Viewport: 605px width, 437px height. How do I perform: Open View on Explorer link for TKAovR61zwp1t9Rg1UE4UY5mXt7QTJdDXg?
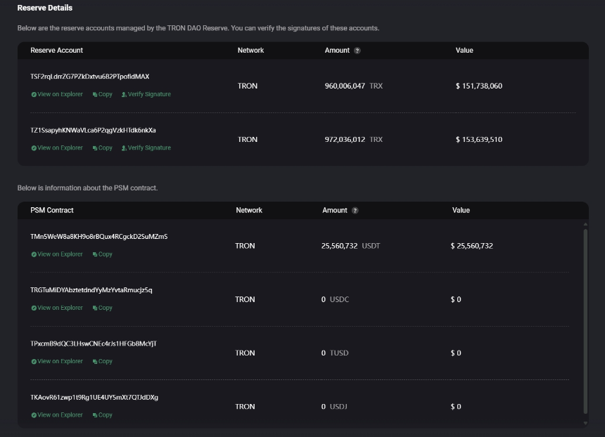pos(60,415)
